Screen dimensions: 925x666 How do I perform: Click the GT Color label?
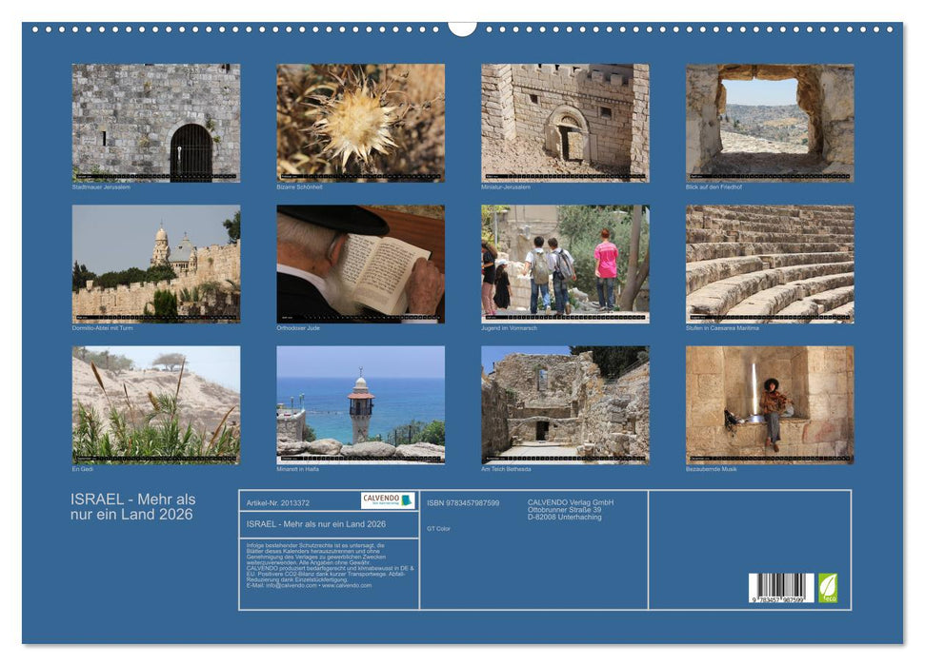(x=437, y=528)
